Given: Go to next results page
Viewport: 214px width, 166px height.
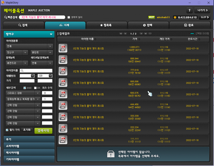Looking at the screenshot, I should (x=141, y=34).
